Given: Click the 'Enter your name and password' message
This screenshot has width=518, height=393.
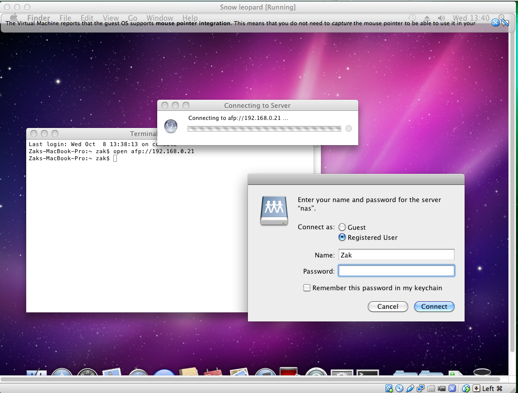Looking at the screenshot, I should click(369, 204).
